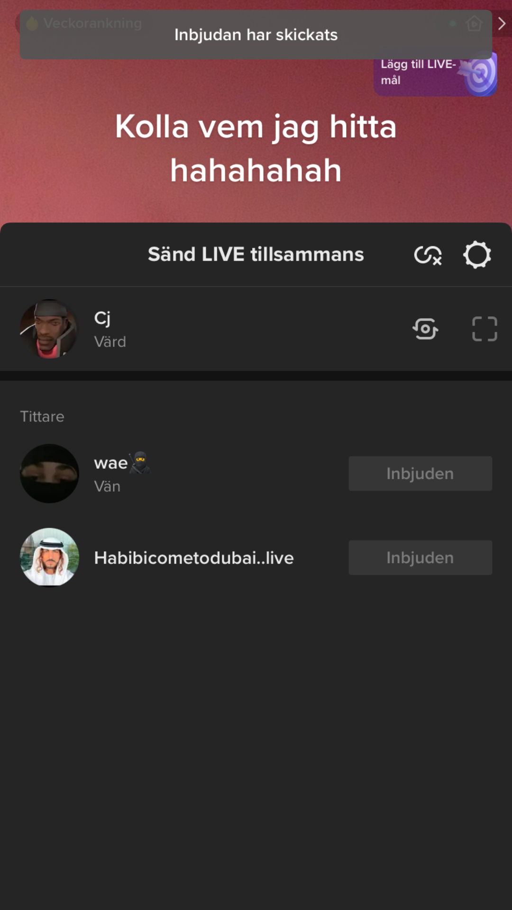Expand the right chevron arrow at top

pyautogui.click(x=502, y=23)
